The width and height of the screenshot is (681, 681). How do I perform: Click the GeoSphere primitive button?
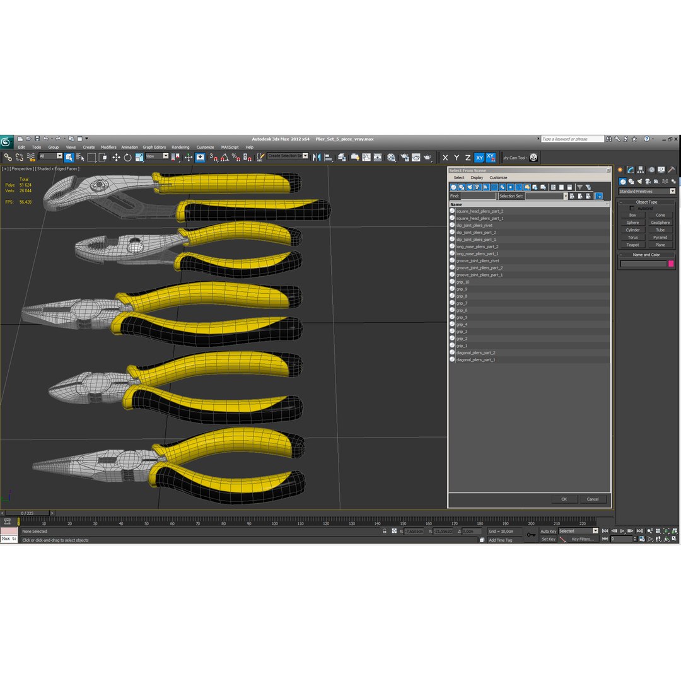(660, 223)
